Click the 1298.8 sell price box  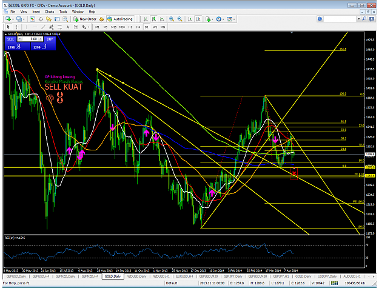17,47
